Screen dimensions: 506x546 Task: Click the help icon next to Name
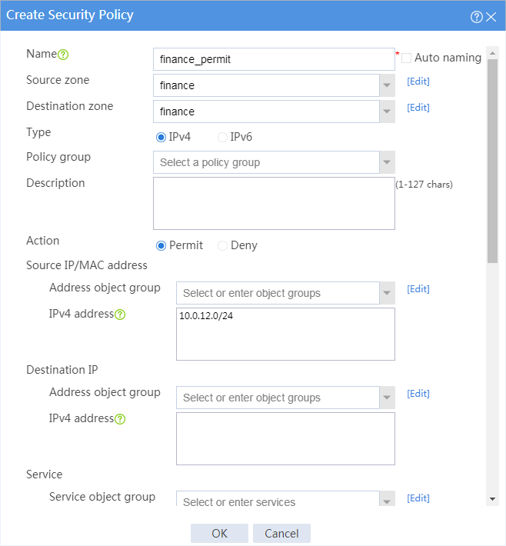pyautogui.click(x=63, y=55)
